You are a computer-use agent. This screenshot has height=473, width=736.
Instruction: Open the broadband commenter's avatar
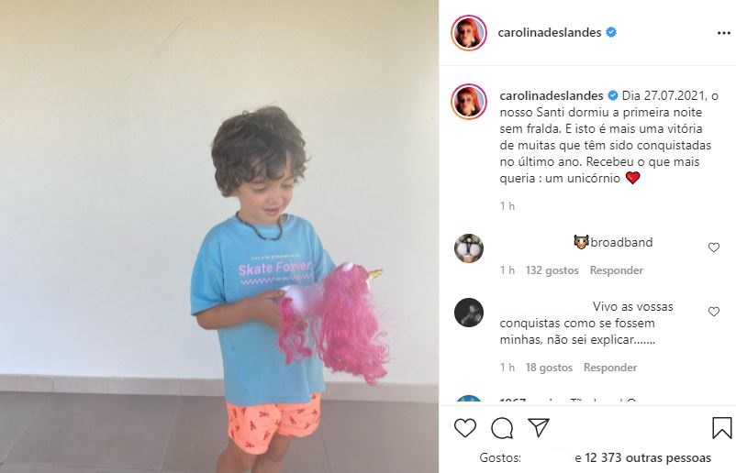[468, 248]
